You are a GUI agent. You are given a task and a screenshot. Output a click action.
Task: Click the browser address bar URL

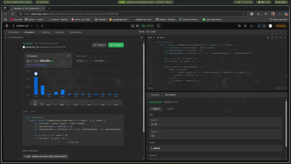click(71, 14)
